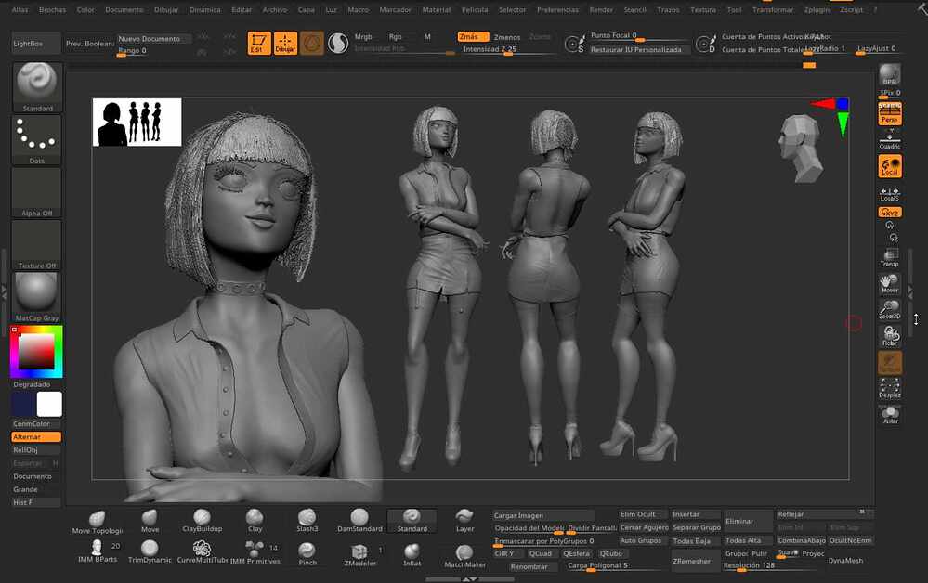Select the Move Topologic brush
This screenshot has width=928, height=583.
tap(97, 522)
